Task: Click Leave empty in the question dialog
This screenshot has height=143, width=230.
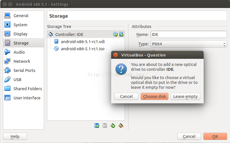Action: click(x=185, y=96)
